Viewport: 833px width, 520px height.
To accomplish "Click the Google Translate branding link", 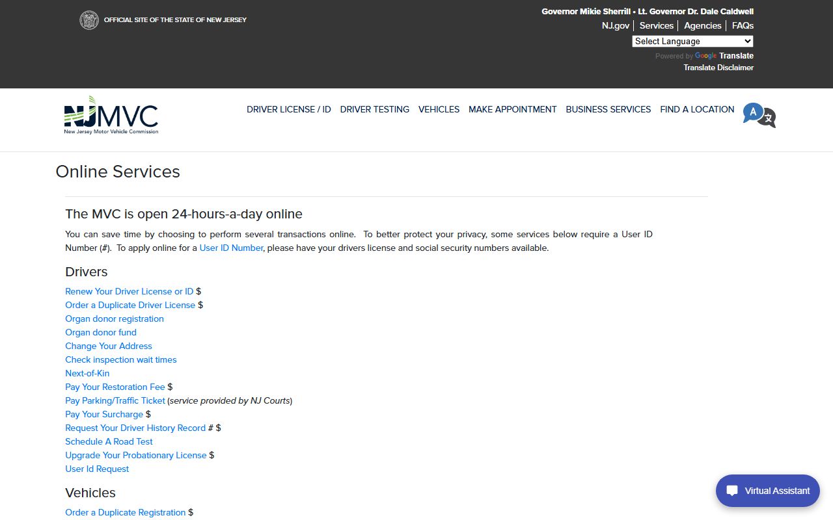I will [x=724, y=56].
